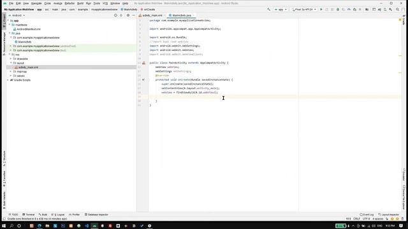Toggle the Build Variants side tab
408x229 pixels.
click(4, 200)
